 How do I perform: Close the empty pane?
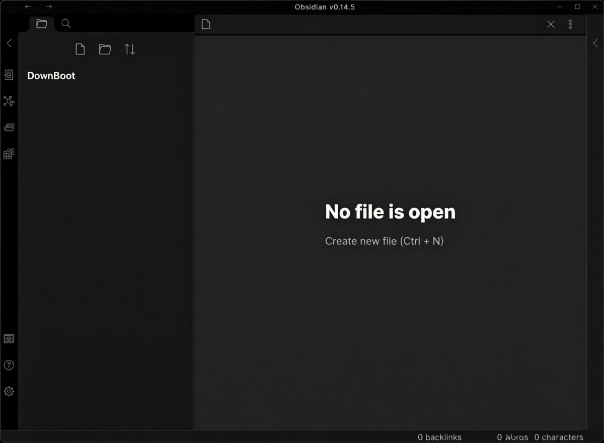click(551, 24)
